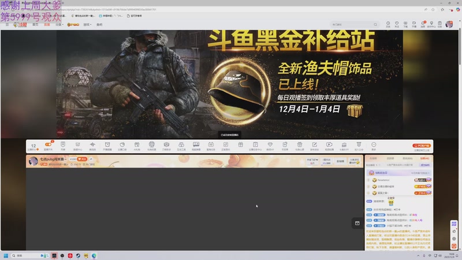Select the red 直播 tab in the top navigation

coord(47,25)
